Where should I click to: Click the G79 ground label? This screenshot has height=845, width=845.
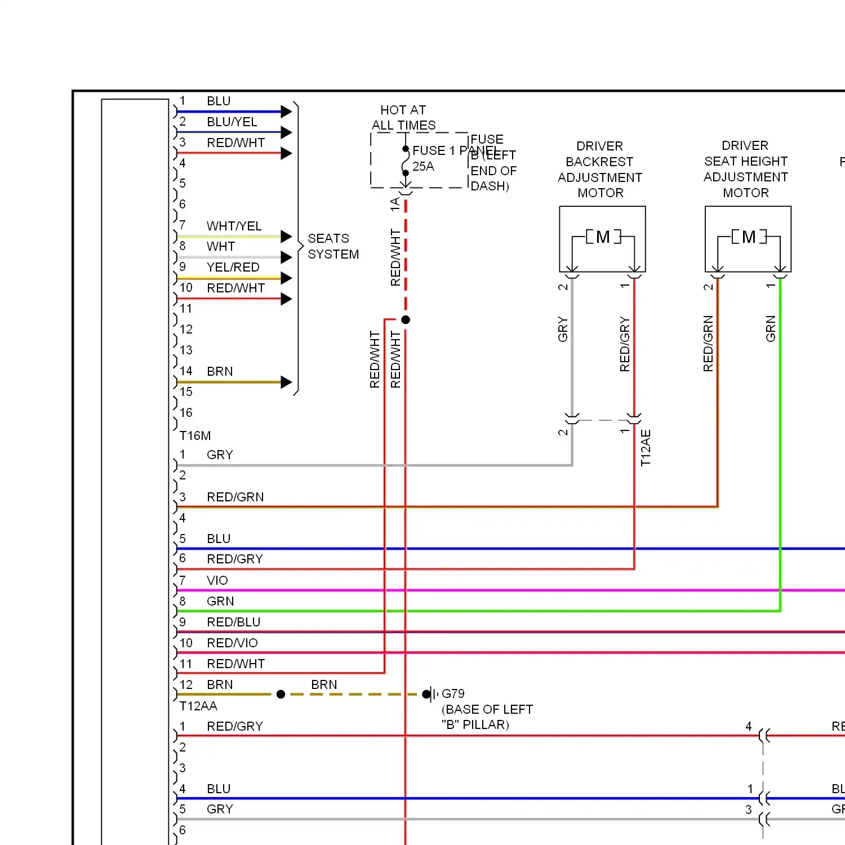coord(453,694)
